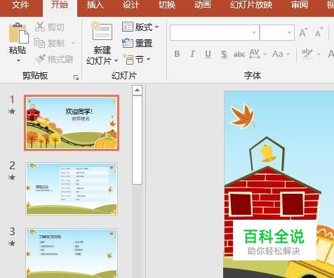Toggle Underline formatting

click(208, 54)
